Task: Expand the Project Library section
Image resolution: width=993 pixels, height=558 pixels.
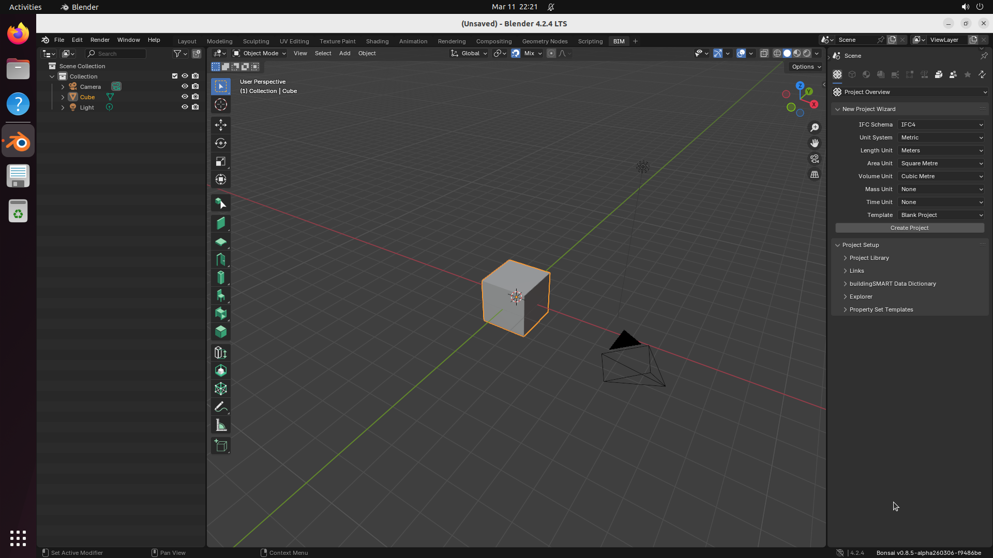Action: coord(870,258)
